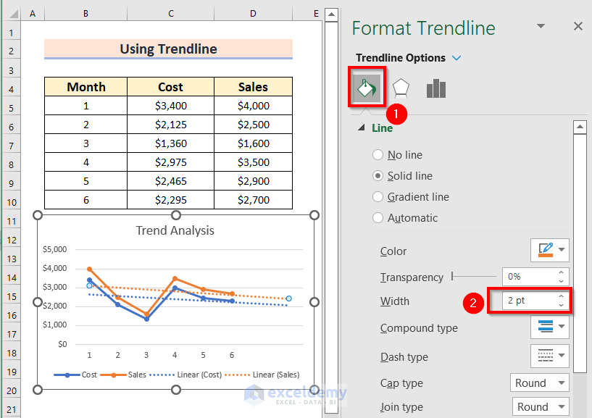Open the Effects pentagon icon tab
This screenshot has height=418, width=592.
click(401, 88)
